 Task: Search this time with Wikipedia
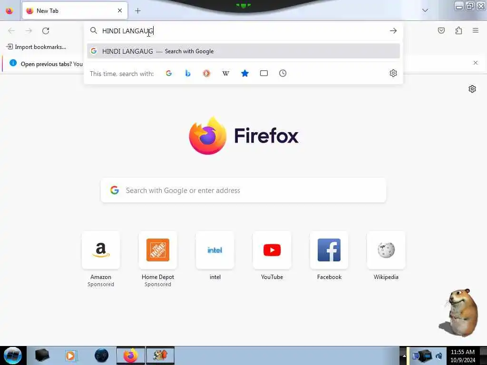coord(226,73)
